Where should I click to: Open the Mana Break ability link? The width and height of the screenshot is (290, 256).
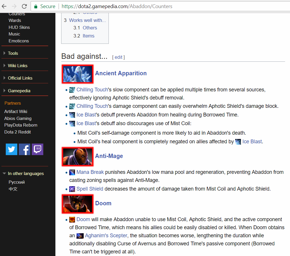click(90, 172)
